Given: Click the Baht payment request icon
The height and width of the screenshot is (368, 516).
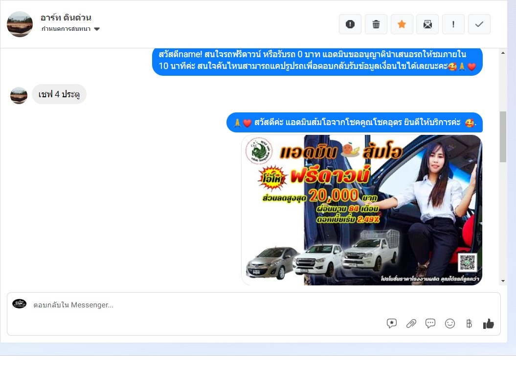Looking at the screenshot, I should (469, 324).
